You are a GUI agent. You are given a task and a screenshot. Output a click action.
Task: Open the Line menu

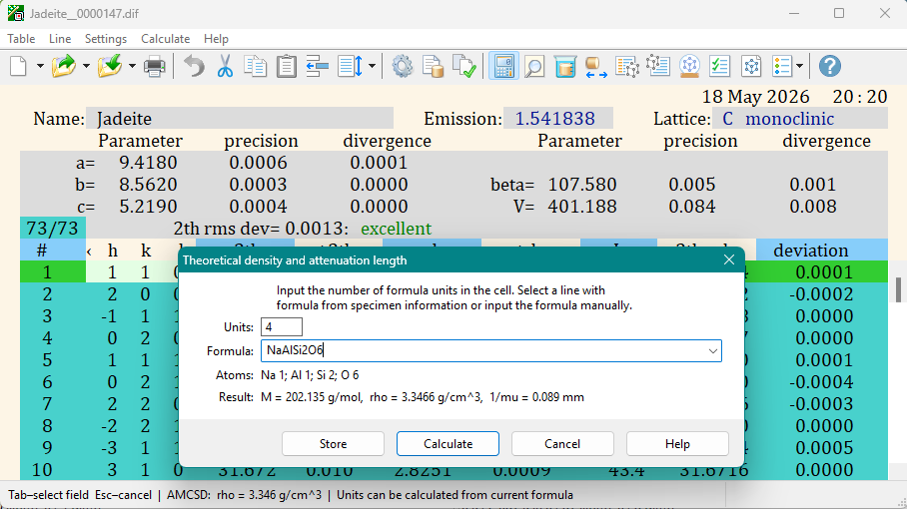(x=60, y=39)
